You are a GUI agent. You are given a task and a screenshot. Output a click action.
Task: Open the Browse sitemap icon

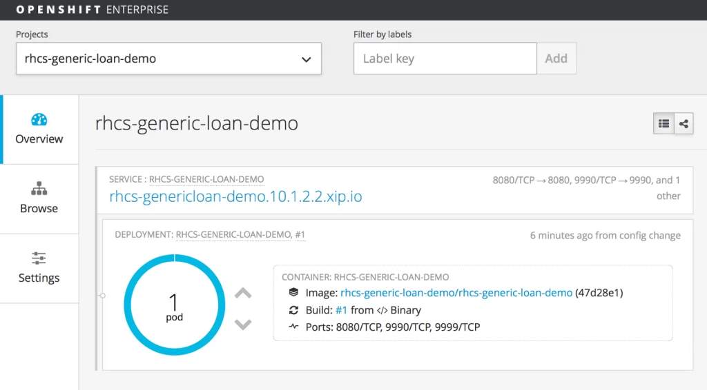(x=39, y=189)
